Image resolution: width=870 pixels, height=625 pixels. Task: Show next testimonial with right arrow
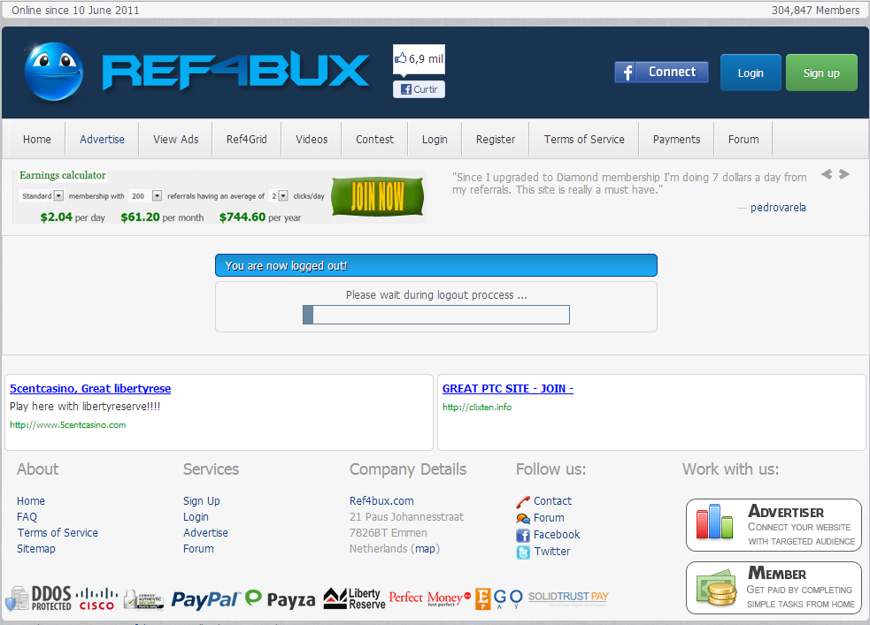pos(844,174)
